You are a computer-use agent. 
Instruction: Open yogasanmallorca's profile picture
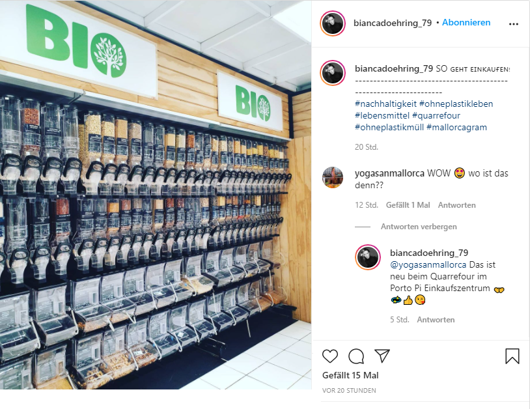[x=333, y=177]
